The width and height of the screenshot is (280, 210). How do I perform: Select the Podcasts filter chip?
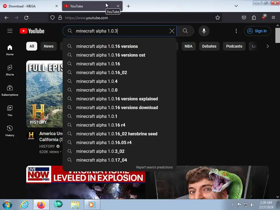pos(234,46)
